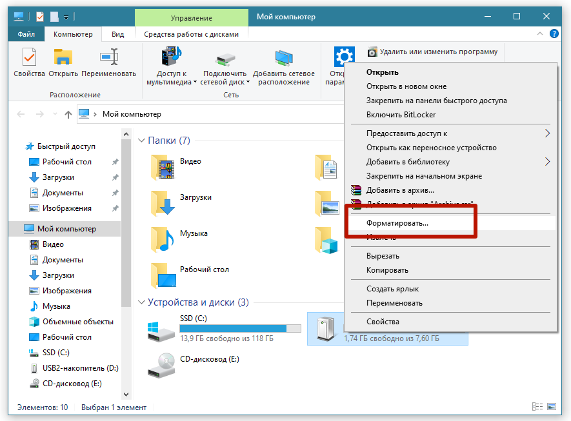Screen dimensions: 571x421
Task: Choose Вырезать in context menu
Action: [x=451, y=256]
